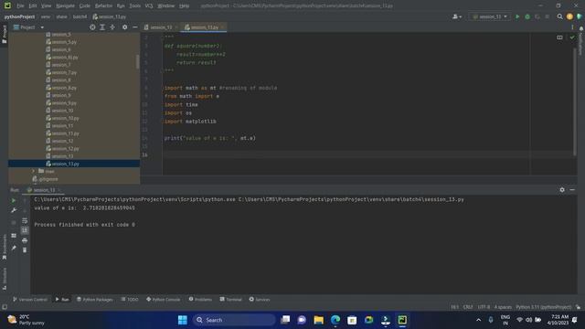Toggle Reader Mode icon in editor
The width and height of the screenshot is (585, 329).
(559, 37)
